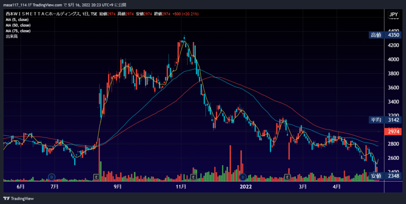Click the 3月 date axis label
The width and height of the screenshot is (406, 204).
tap(303, 187)
